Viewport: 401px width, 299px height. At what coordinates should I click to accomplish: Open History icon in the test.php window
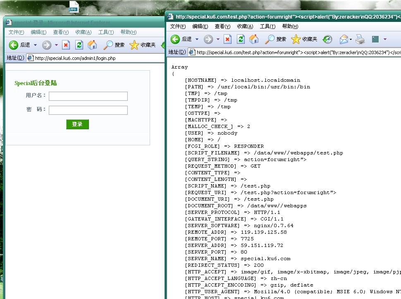click(327, 39)
